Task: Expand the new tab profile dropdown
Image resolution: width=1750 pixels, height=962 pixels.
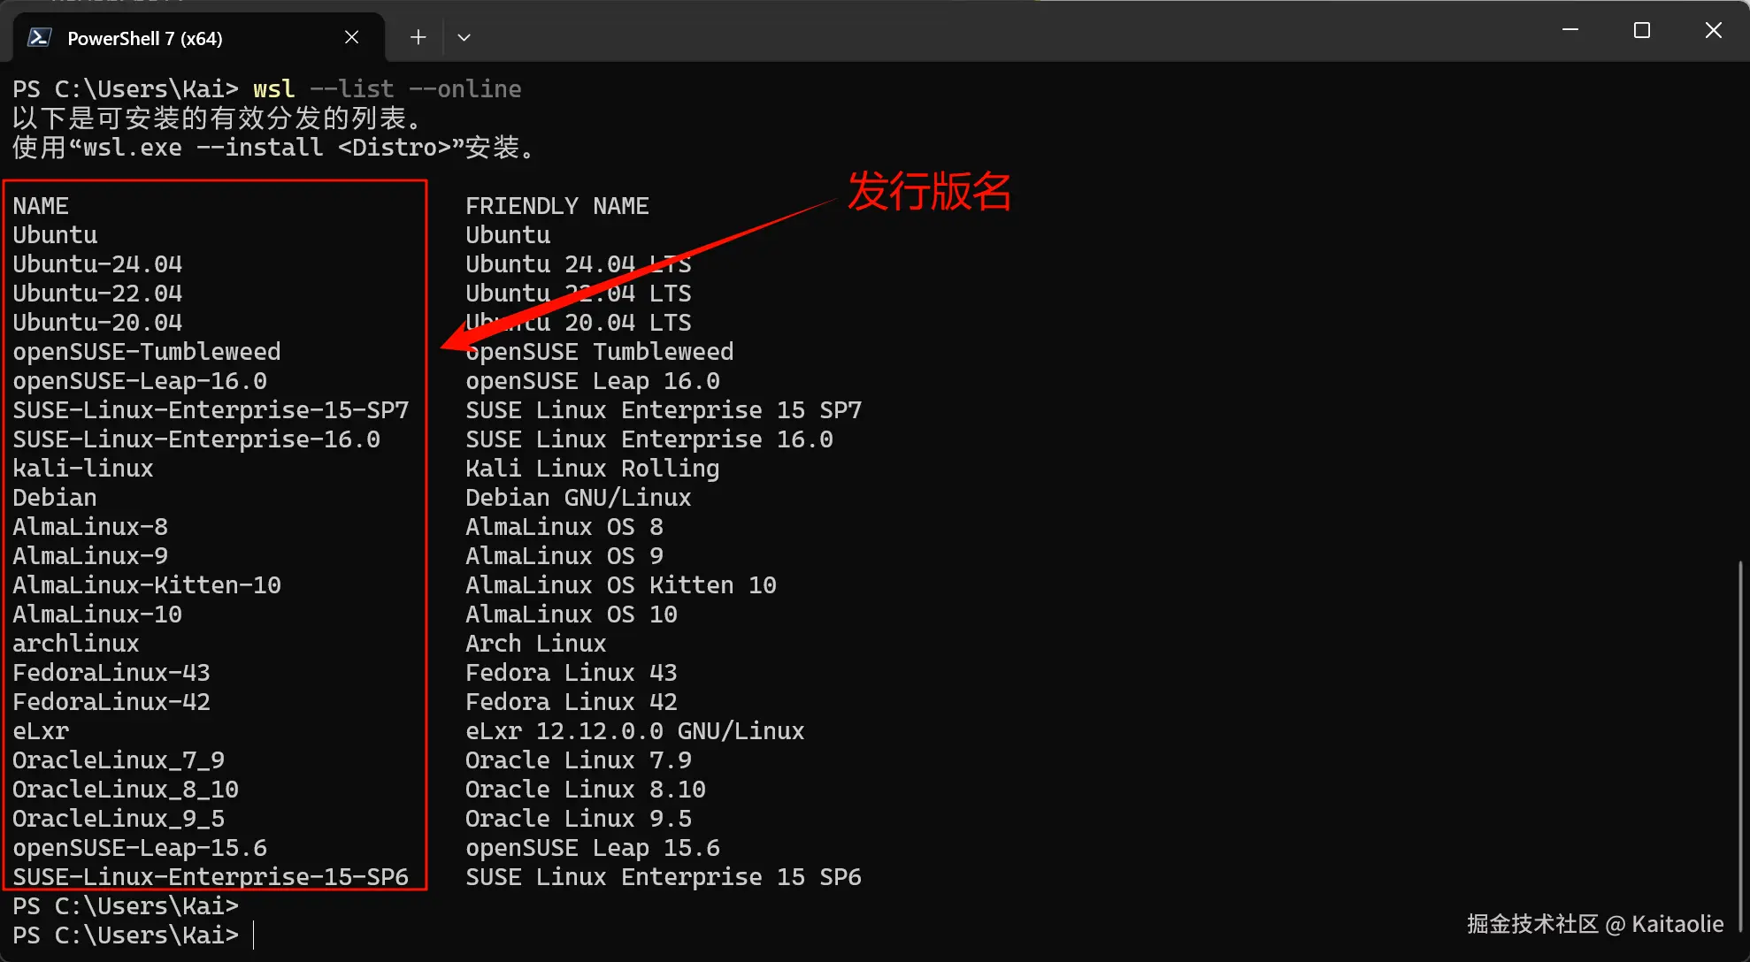Action: [464, 37]
